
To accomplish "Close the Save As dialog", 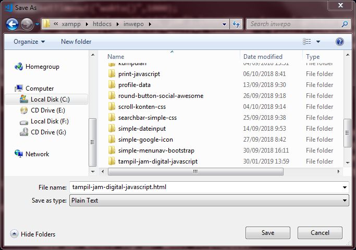I will pos(340,5).
